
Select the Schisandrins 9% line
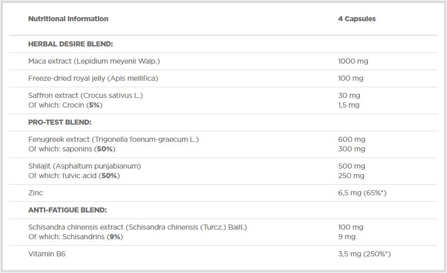(x=76, y=237)
